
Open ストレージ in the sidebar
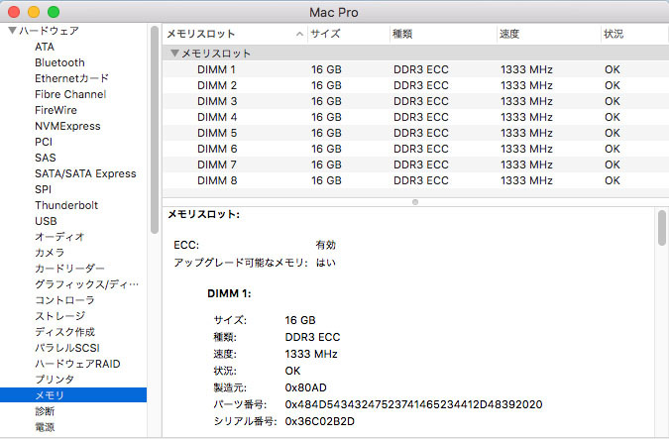[59, 316]
